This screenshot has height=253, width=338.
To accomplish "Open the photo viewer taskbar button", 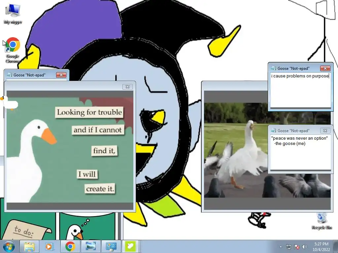I will (x=90, y=246).
